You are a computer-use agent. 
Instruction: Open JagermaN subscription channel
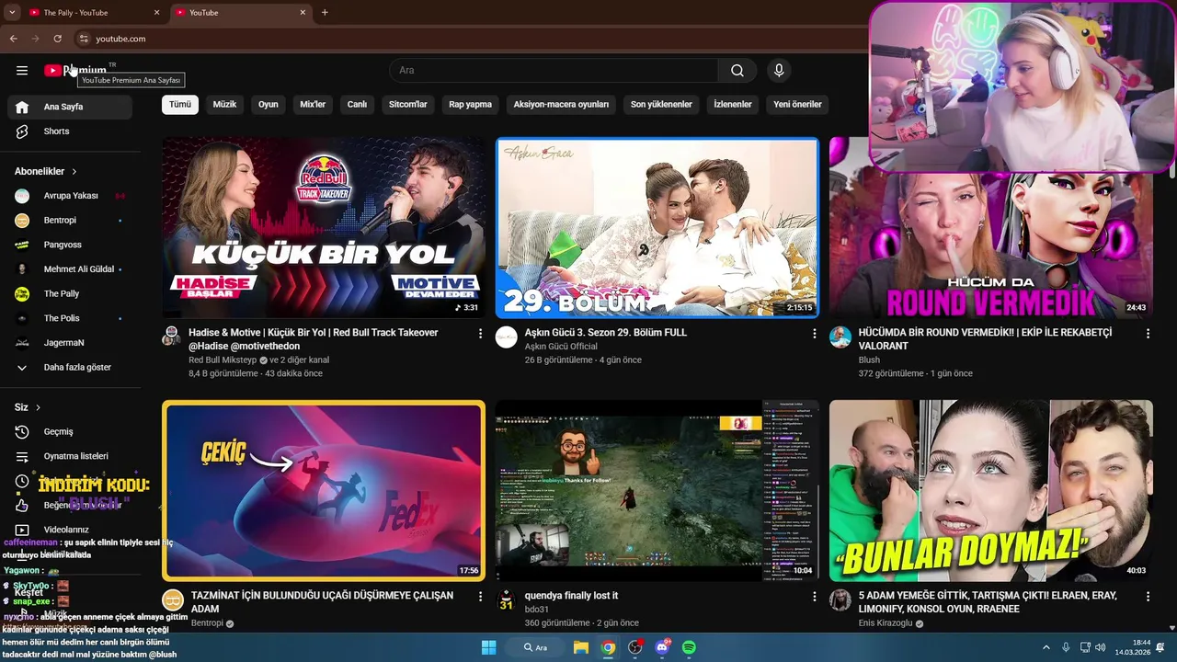point(70,343)
